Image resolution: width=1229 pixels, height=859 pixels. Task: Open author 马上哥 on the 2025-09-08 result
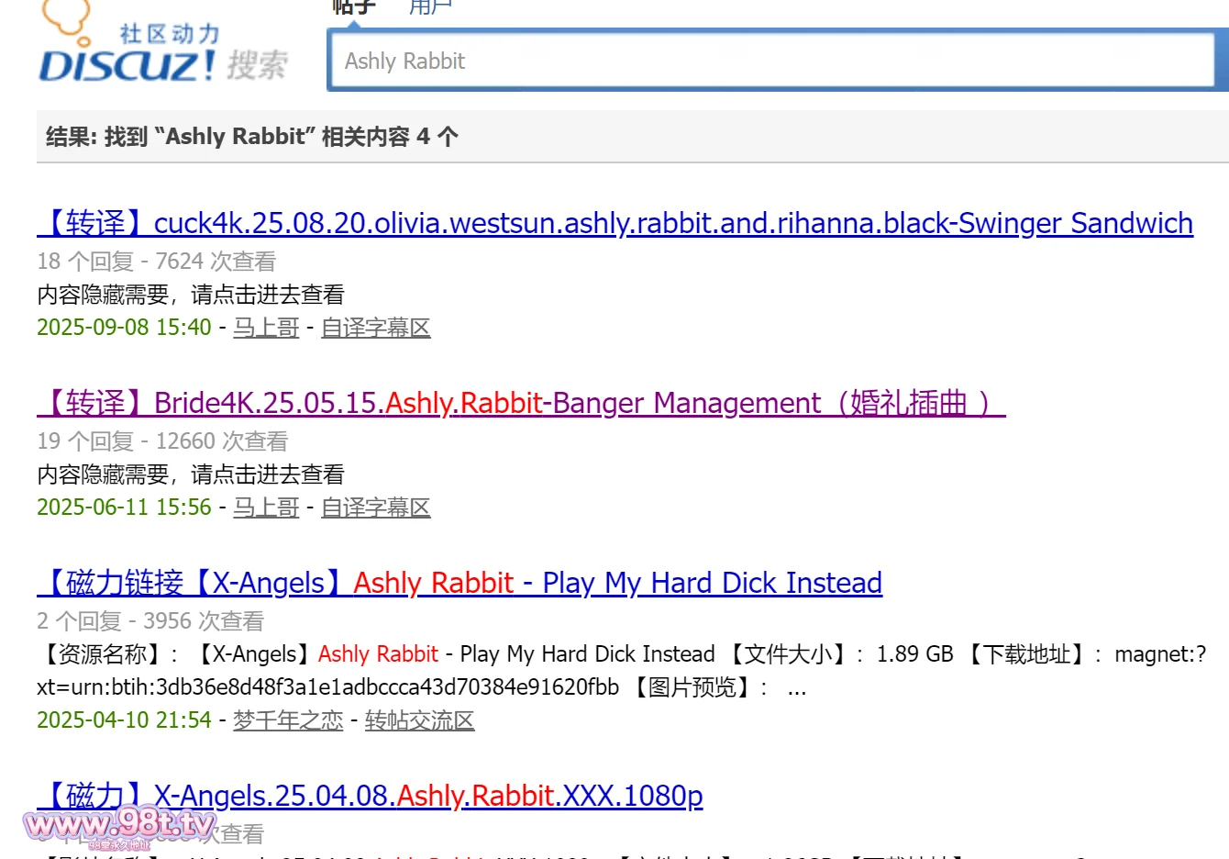[266, 328]
